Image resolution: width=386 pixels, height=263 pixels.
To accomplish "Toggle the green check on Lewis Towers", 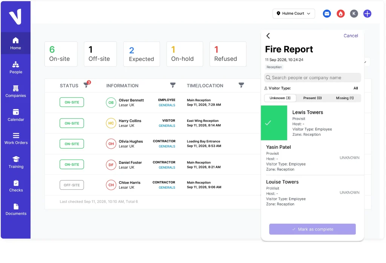I will pos(274,123).
